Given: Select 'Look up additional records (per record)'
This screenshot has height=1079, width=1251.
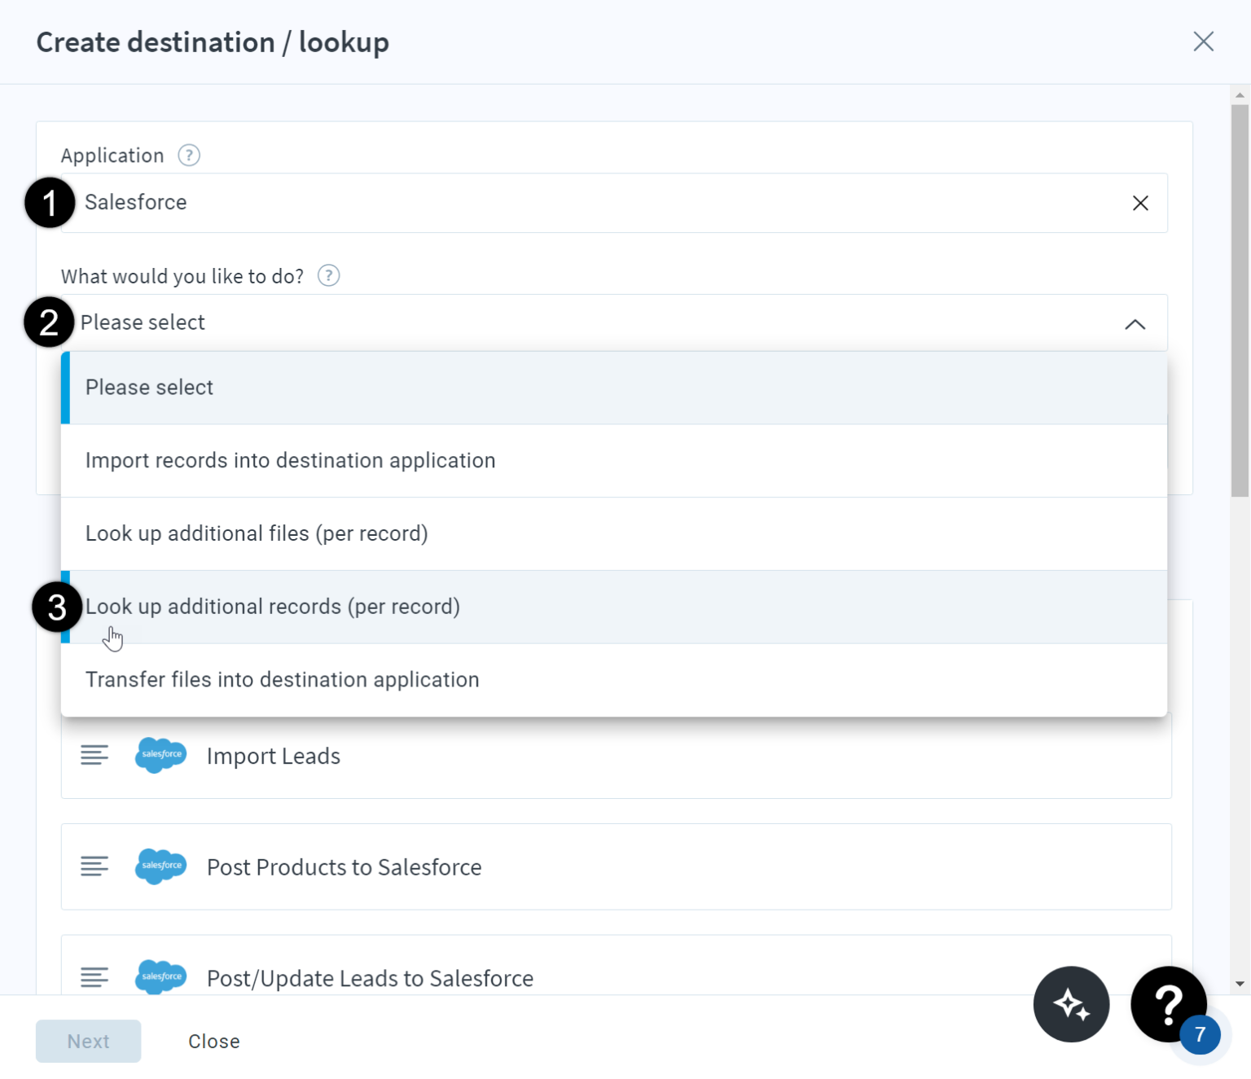Looking at the screenshot, I should tap(273, 607).
